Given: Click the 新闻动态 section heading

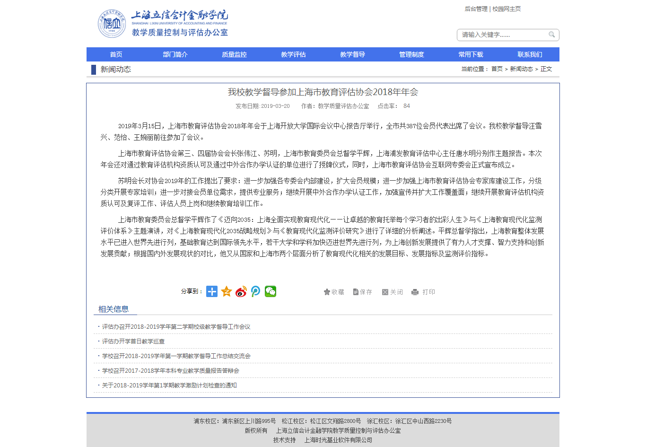Looking at the screenshot, I should pyautogui.click(x=116, y=70).
